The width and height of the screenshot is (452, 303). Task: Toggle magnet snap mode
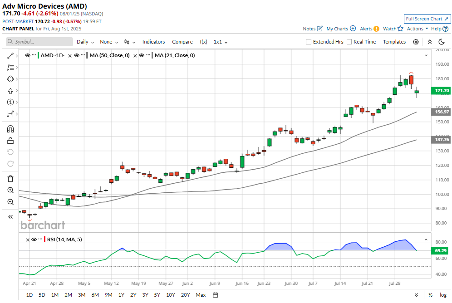click(10, 129)
